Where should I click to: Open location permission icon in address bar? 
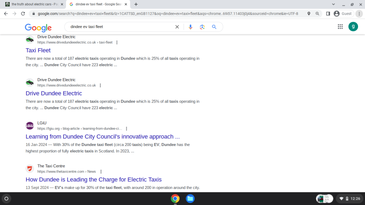pyautogui.click(x=309, y=14)
